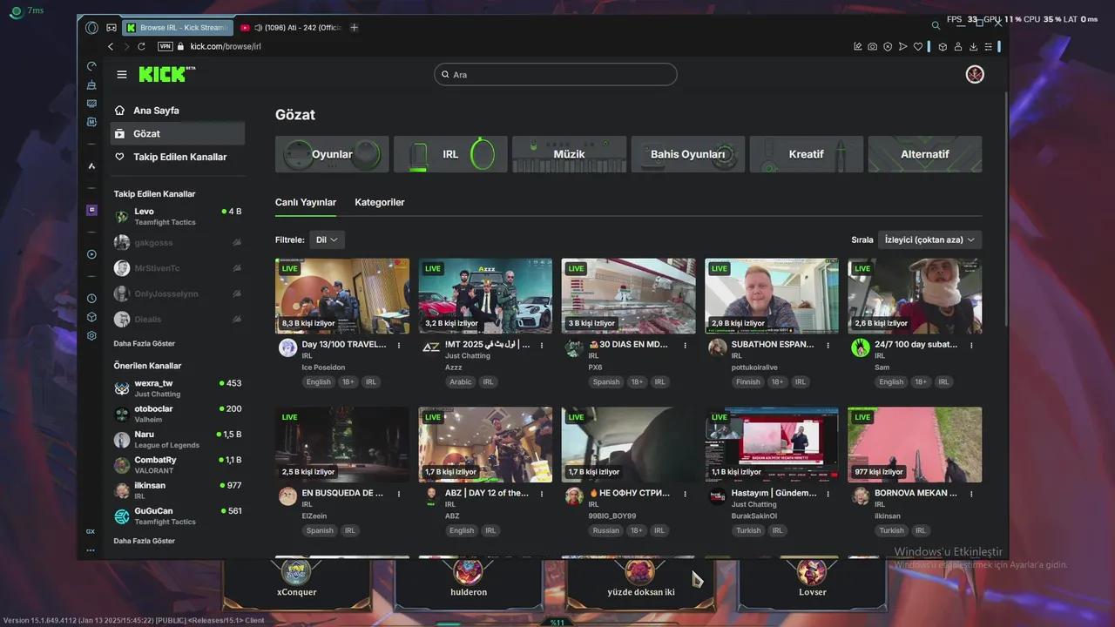Go to Ana Sayfa in the sidebar
The width and height of the screenshot is (1115, 627).
pos(178,111)
